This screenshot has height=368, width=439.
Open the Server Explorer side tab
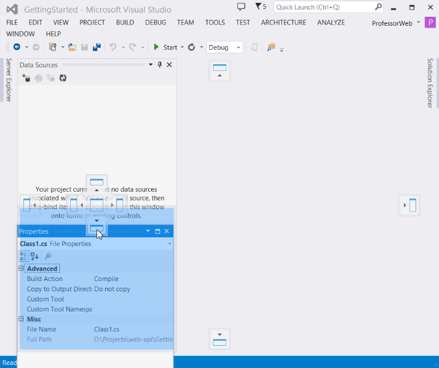point(8,80)
